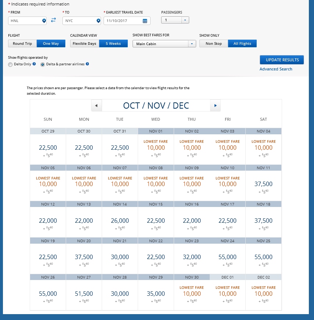Select the Delta & partner airlines option
The width and height of the screenshot is (314, 320).
tap(43, 65)
